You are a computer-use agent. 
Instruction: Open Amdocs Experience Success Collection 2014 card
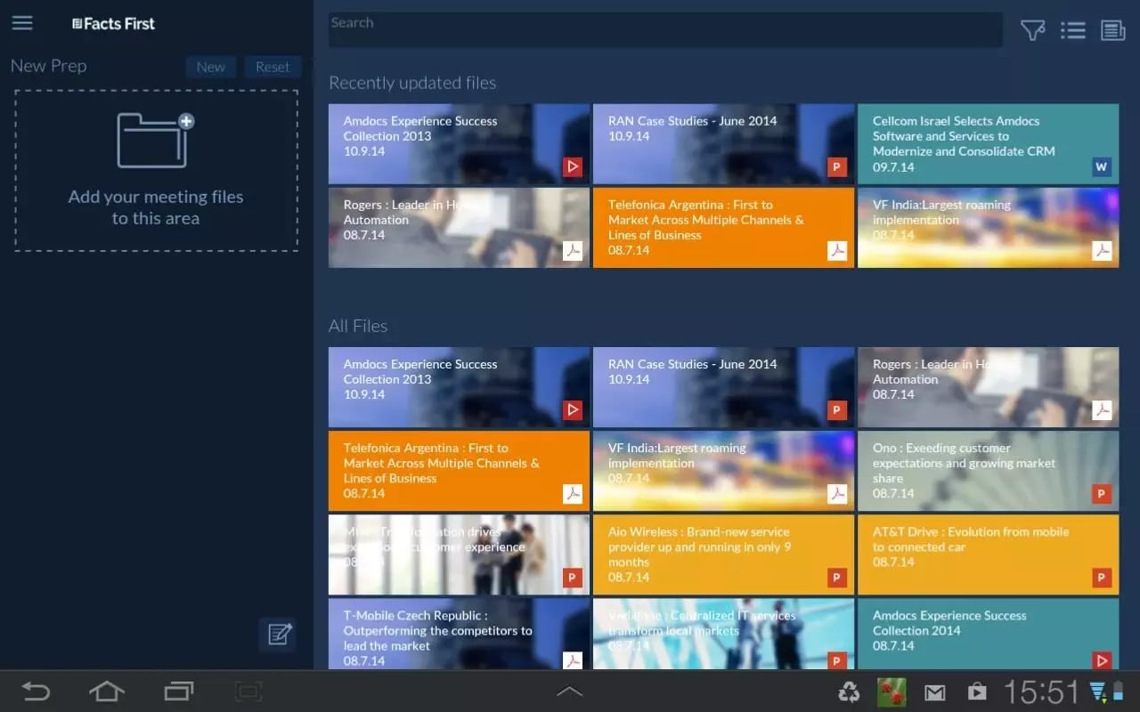tap(988, 634)
